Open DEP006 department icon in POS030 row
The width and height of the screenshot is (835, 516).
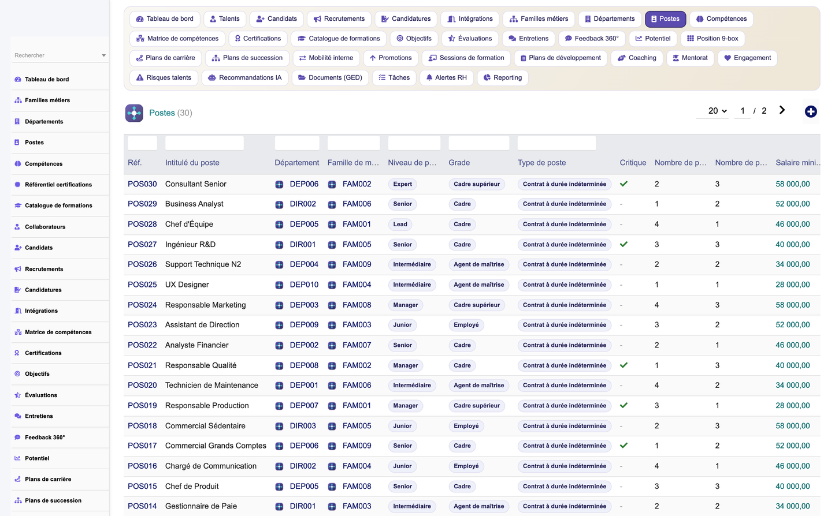point(279,185)
